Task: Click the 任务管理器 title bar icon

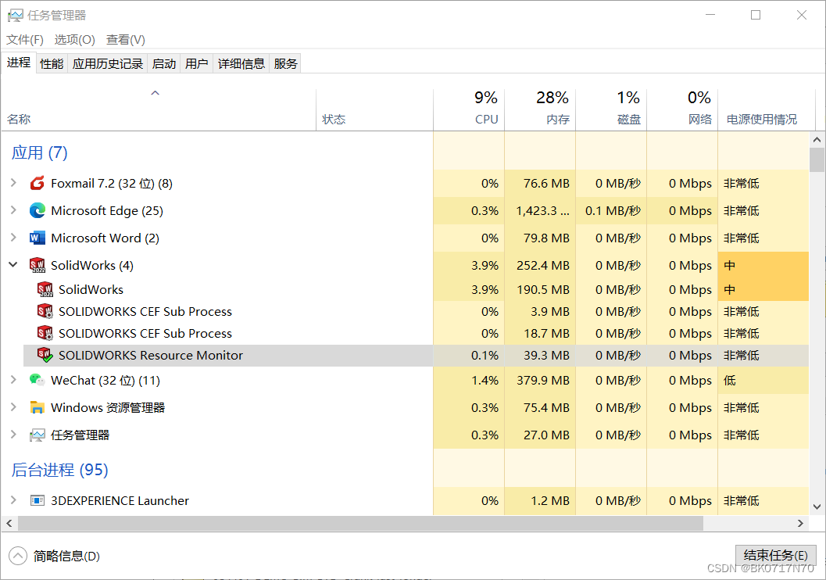Action: point(17,14)
